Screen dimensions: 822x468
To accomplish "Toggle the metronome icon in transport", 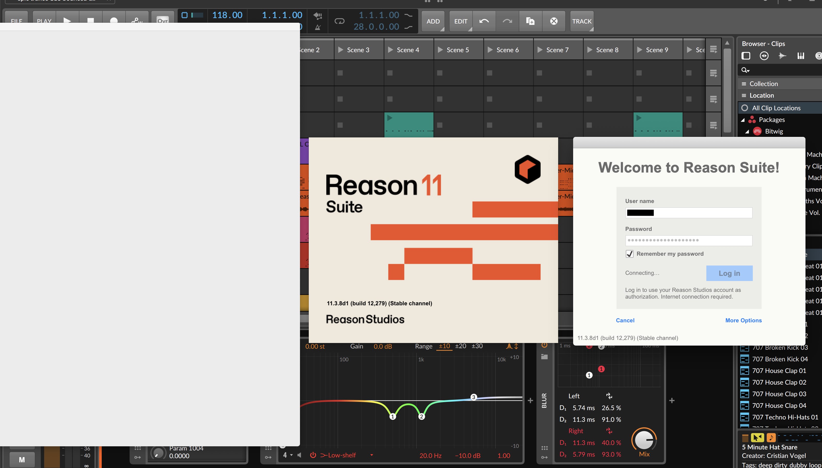I will (x=318, y=27).
